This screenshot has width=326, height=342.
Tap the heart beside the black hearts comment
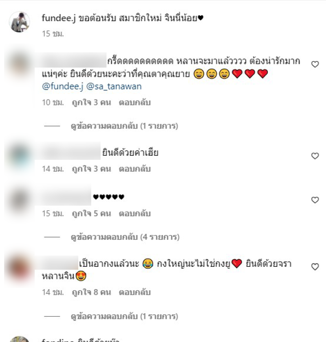(315, 200)
